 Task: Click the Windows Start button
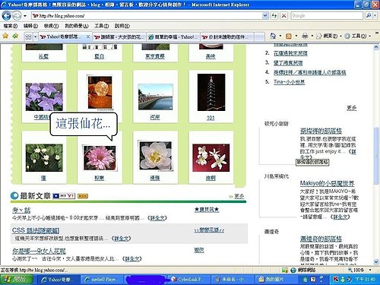pos(17,280)
